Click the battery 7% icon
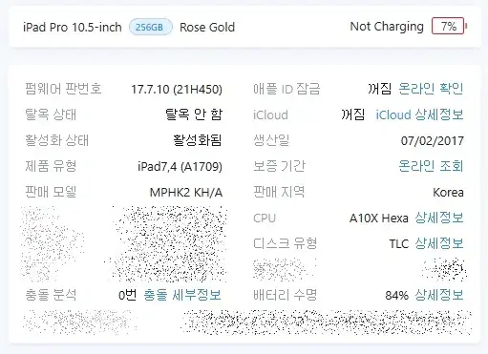 click(x=450, y=26)
